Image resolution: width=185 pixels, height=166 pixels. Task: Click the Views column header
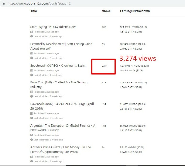[106, 11]
